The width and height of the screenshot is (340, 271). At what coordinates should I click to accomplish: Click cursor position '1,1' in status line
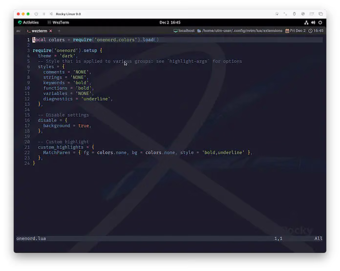[x=278, y=239]
